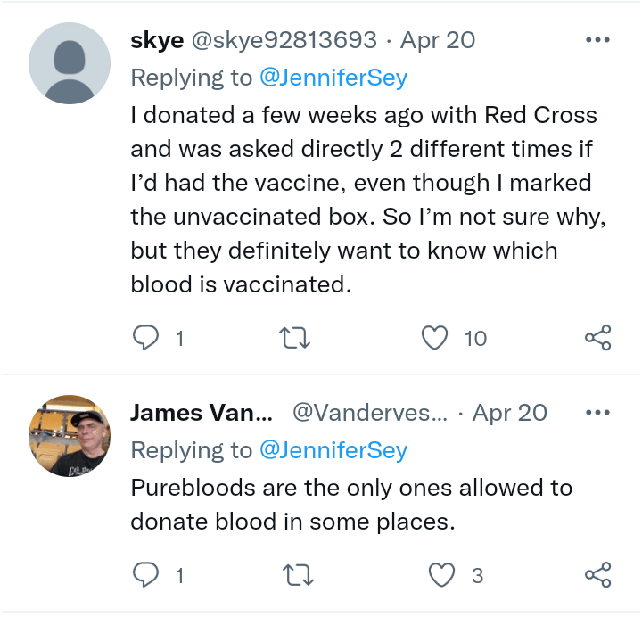The image size is (642, 625).
Task: Open skye's tweet Apr 20 timestamp
Action: click(438, 40)
